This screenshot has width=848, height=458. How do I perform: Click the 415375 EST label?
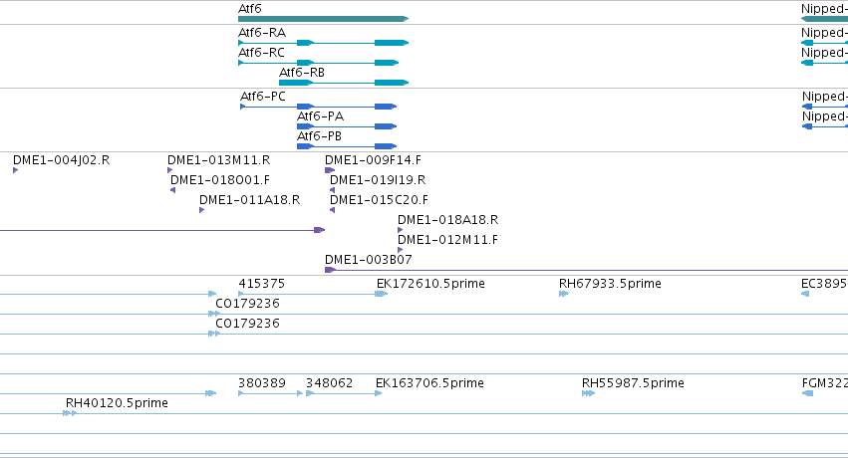coord(262,284)
